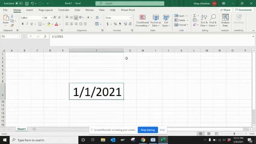Click the Borders icon
This screenshot has height=144, width=256.
[x=40, y=24]
